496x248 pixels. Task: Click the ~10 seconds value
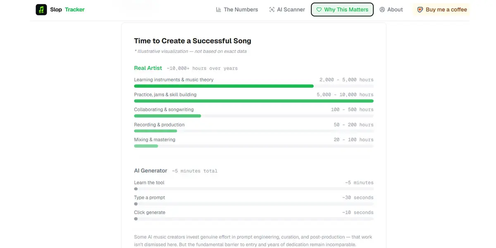point(358,212)
